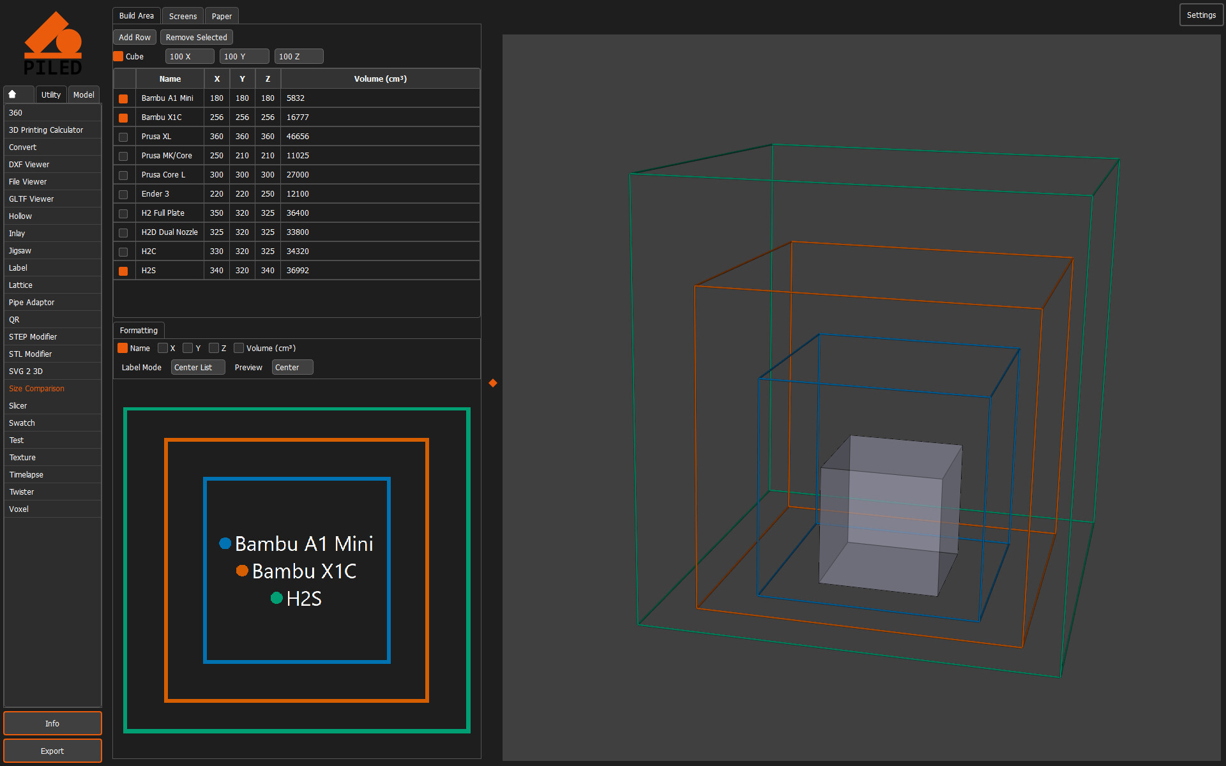Sort by the Name column header

pos(170,79)
